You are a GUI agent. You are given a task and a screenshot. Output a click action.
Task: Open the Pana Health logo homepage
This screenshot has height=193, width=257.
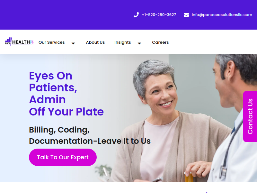(19, 41)
